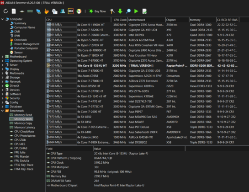Select the Devices tree item

(x=15, y=90)
